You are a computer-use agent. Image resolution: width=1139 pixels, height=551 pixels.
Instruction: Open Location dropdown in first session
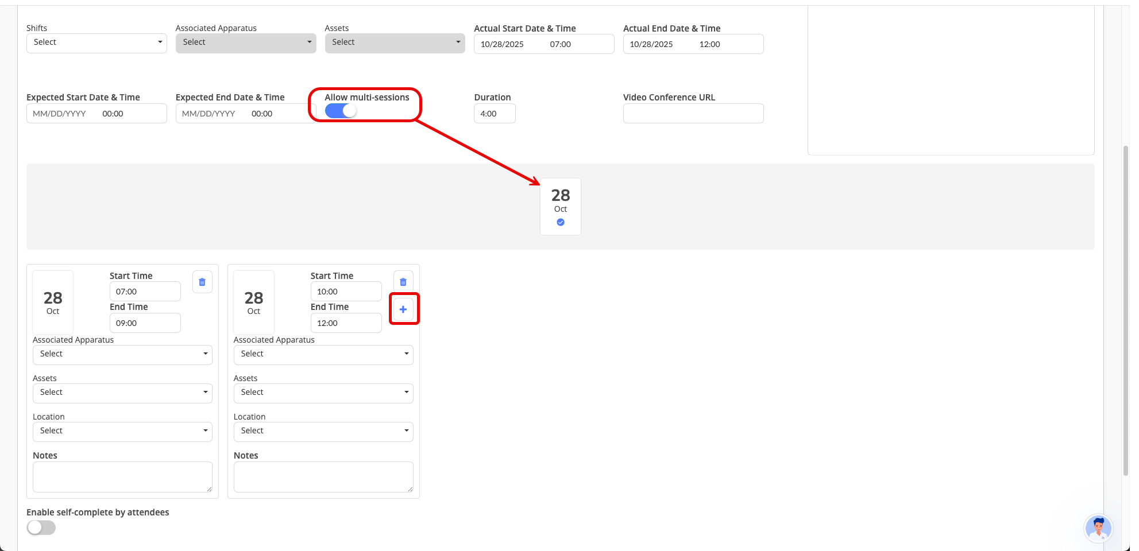point(122,432)
